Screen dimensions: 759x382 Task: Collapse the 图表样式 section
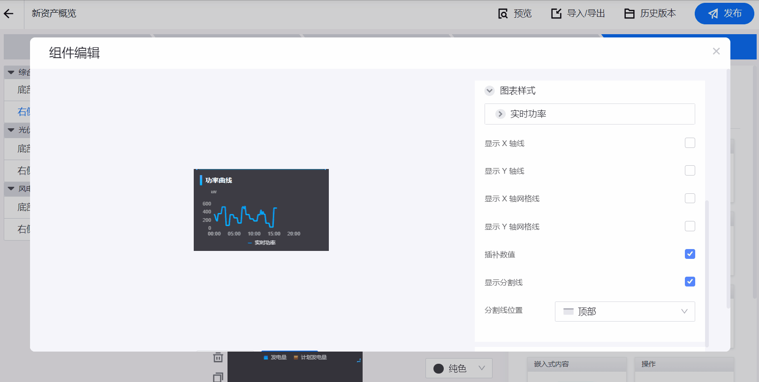click(x=490, y=91)
